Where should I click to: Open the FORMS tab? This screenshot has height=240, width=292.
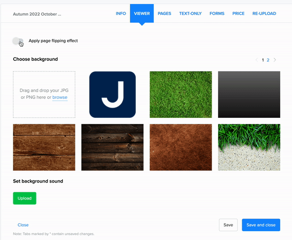tap(217, 14)
